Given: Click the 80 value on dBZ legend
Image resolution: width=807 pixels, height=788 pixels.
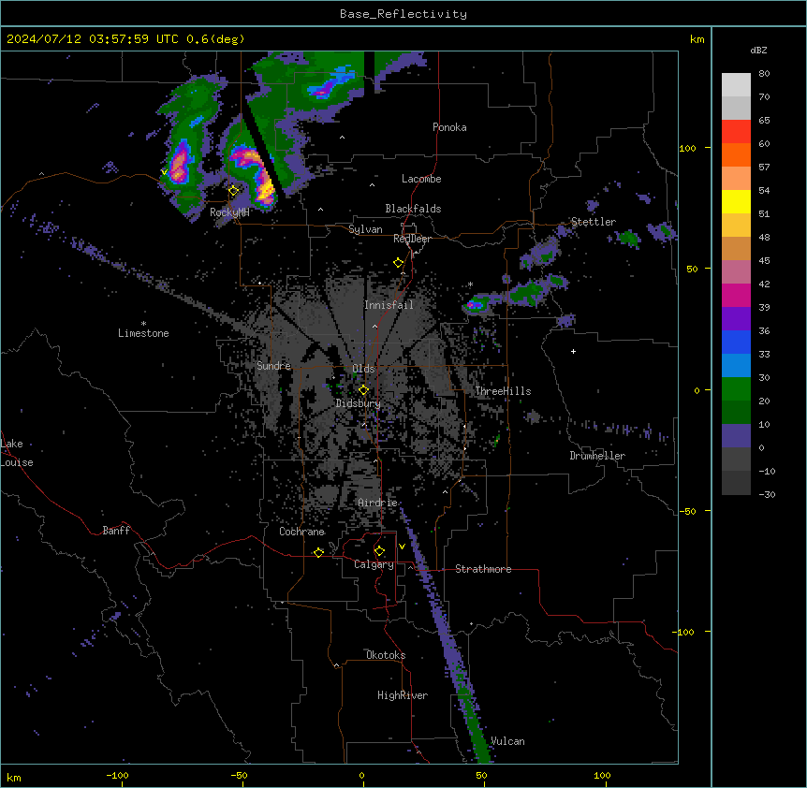Looking at the screenshot, I should (764, 74).
